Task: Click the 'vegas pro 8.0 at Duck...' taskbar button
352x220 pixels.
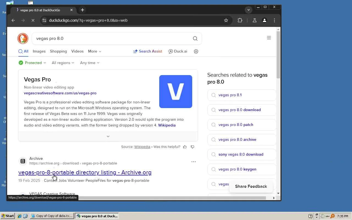Action: [97, 216]
